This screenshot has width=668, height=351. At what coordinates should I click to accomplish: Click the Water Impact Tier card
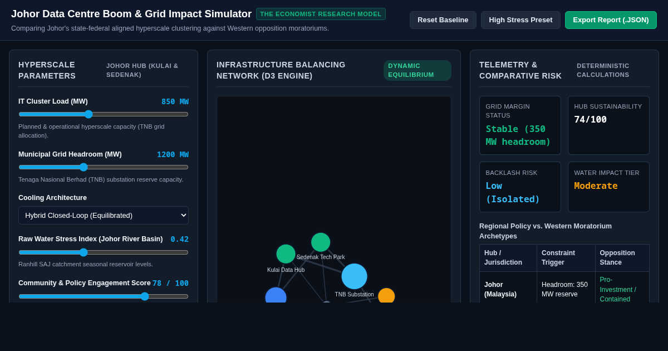pos(608,187)
